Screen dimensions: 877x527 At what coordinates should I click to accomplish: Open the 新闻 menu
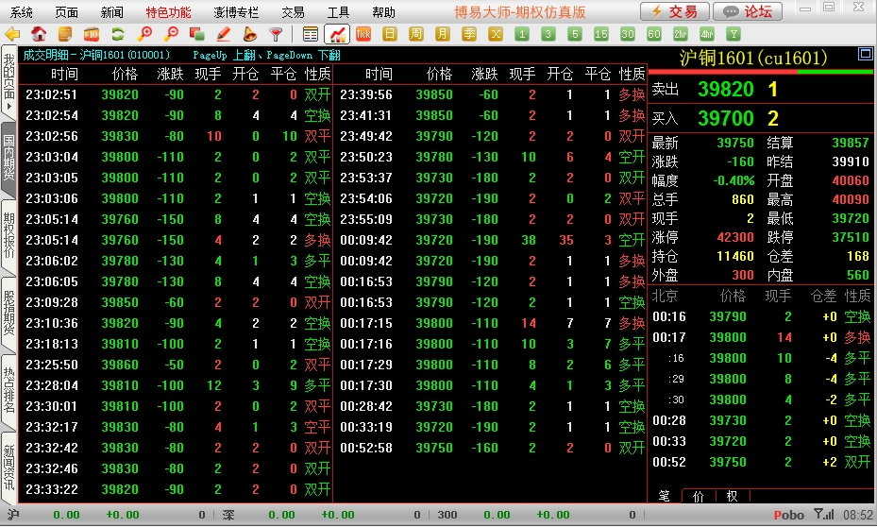[x=111, y=11]
